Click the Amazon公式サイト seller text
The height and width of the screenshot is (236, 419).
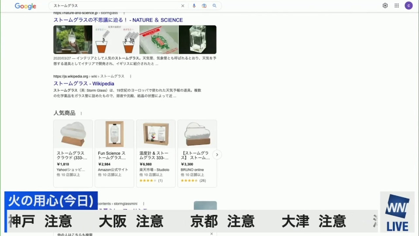coord(113,170)
